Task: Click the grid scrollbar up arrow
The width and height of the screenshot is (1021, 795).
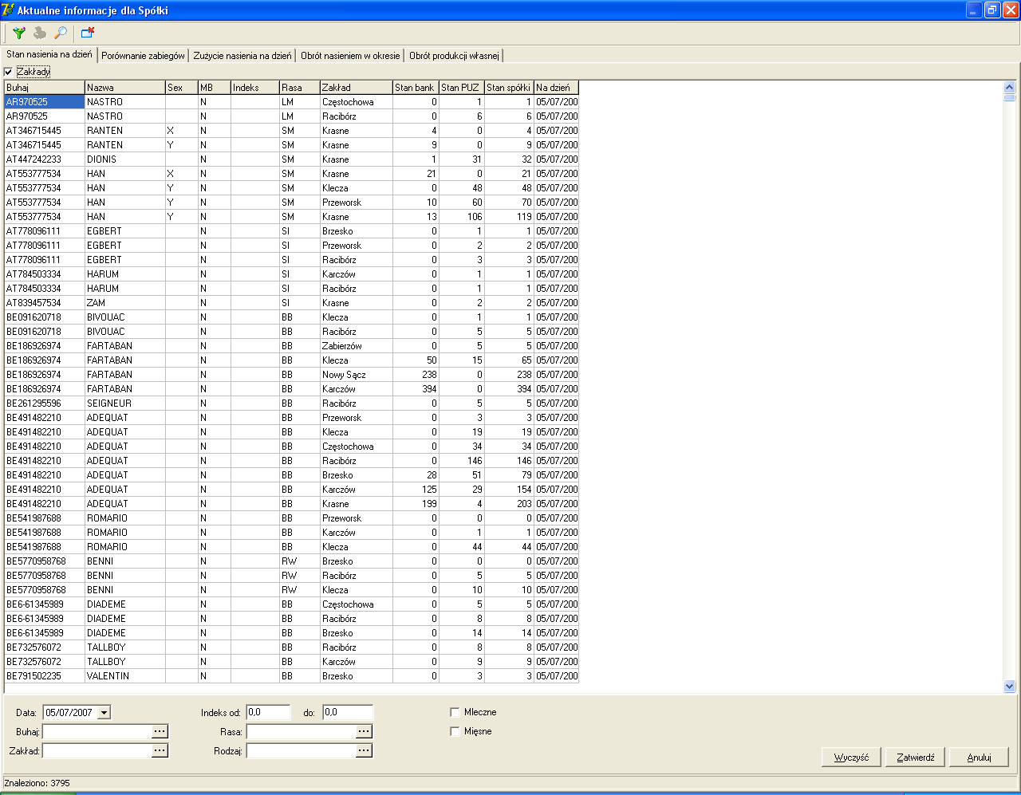Action: [x=1009, y=87]
